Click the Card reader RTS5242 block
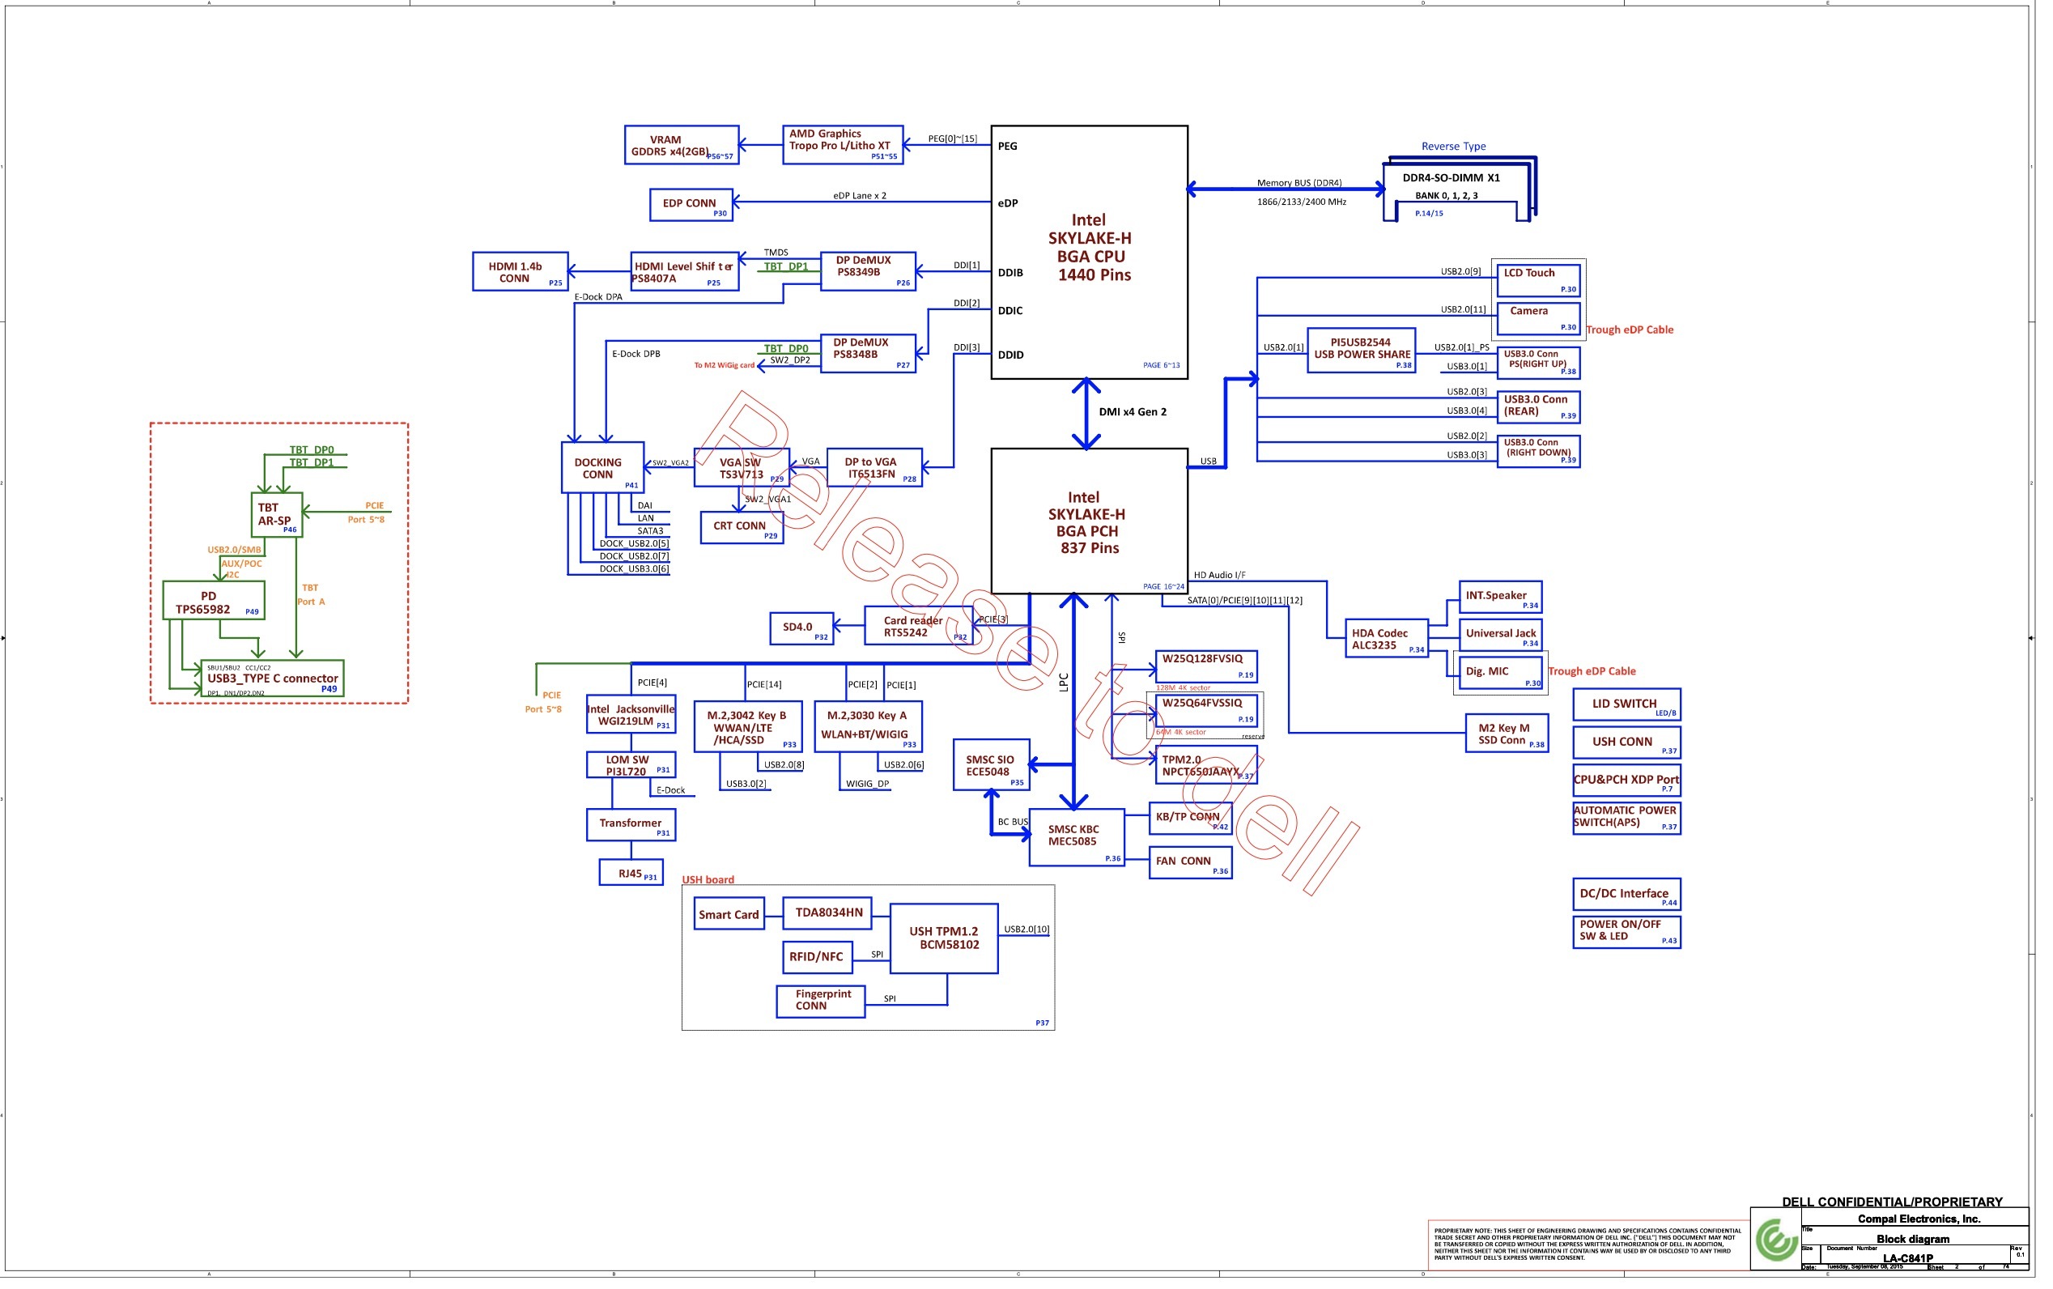 click(918, 626)
